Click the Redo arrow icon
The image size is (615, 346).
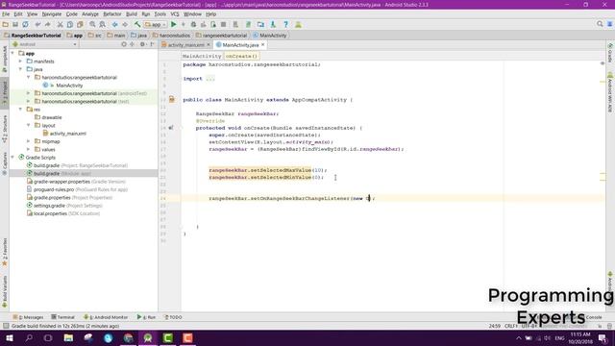(x=47, y=24)
